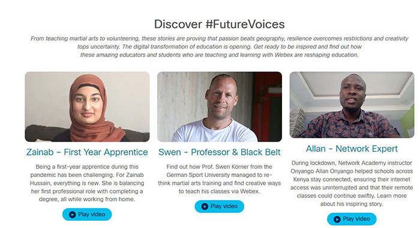Click the 'Discover #FutureVoices' page heading
420x228 pixels.
pos(220,24)
